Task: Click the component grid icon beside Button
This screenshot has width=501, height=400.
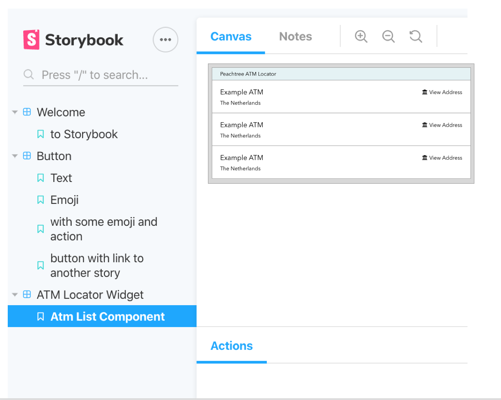Action: coord(27,156)
